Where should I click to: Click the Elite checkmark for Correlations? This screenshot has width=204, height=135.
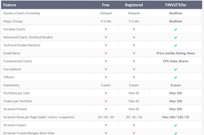pos(176,69)
